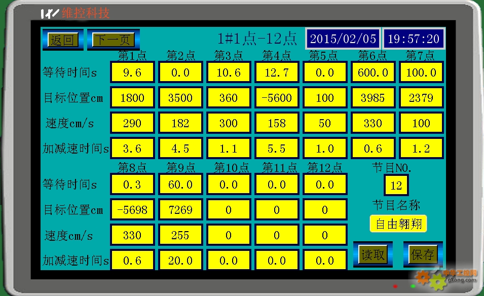Edit 第10点 加减速时间 value

point(229,260)
